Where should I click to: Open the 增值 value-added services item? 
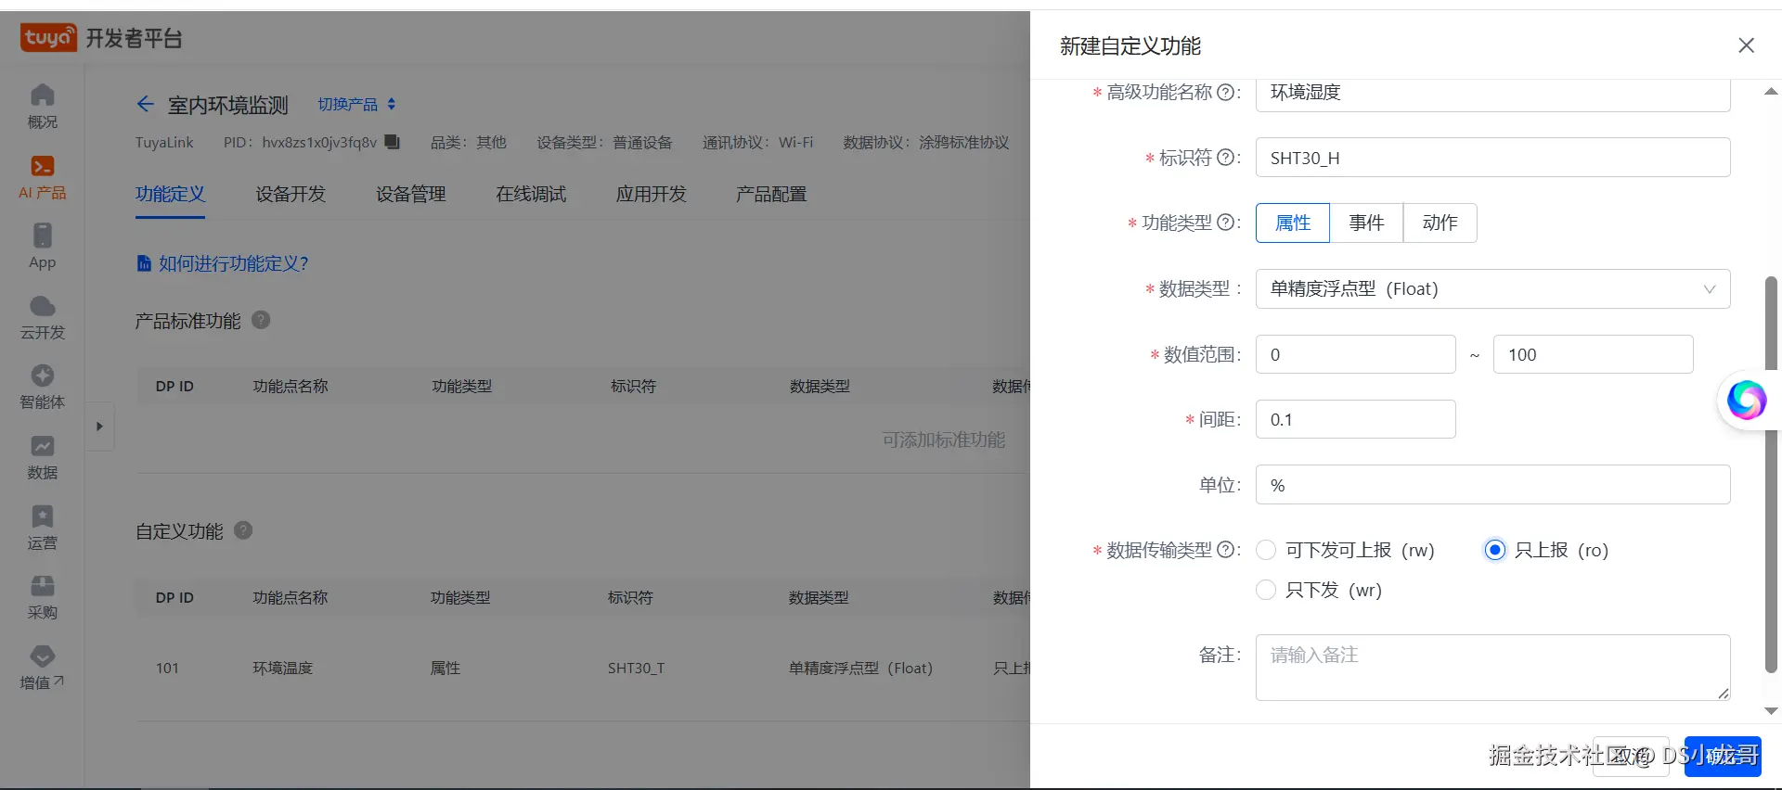coord(43,668)
